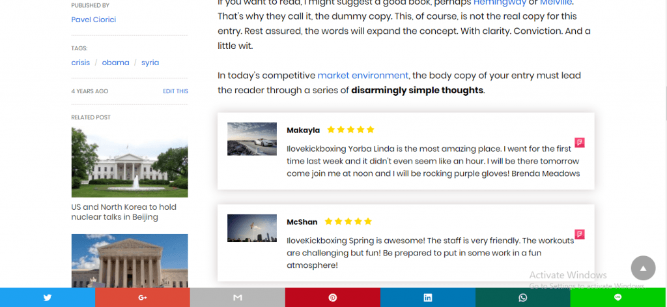Screen dimensions: 667x307
Task: Open the White House related post thumbnail
Action: (130, 162)
